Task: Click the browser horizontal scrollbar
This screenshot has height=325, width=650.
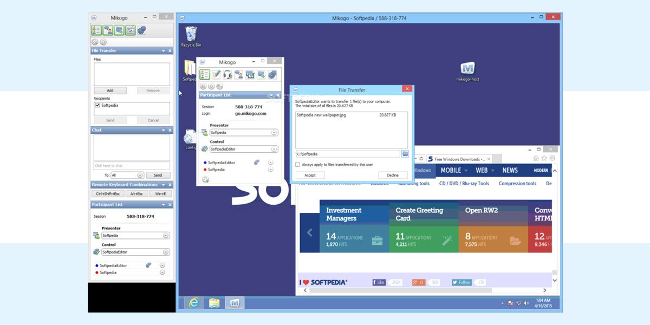Action: (400, 290)
